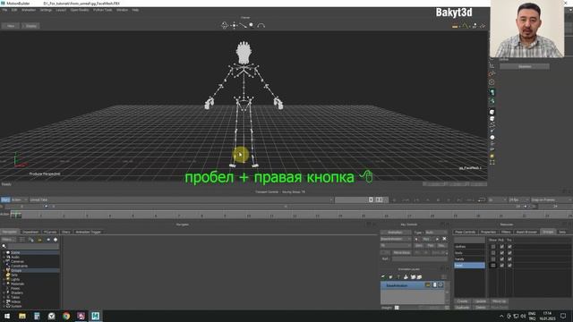Select the Orbit camera tool in Viewer

(225, 25)
